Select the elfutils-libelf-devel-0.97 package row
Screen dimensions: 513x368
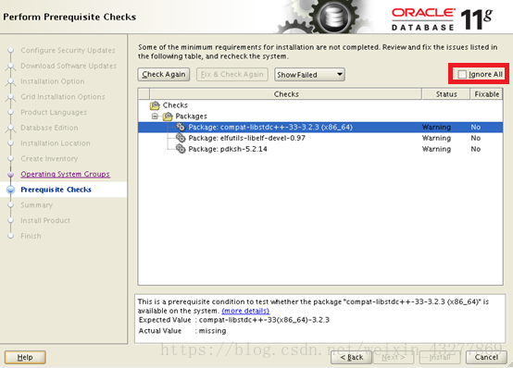coord(320,138)
